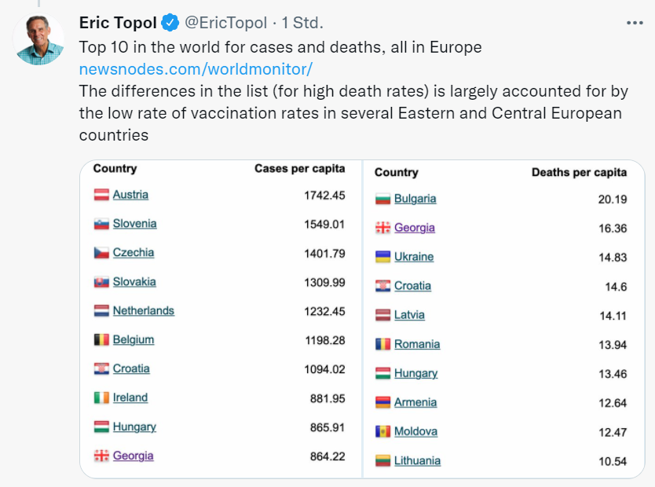The height and width of the screenshot is (487, 655).
Task: Open the newsnodes.com/worldmonitor link
Action: [x=196, y=69]
